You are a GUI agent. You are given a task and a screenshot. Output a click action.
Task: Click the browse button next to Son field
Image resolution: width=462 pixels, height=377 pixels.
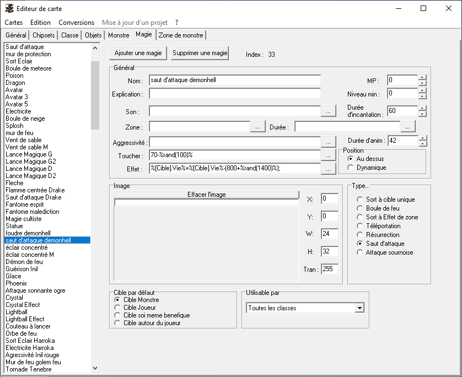328,111
